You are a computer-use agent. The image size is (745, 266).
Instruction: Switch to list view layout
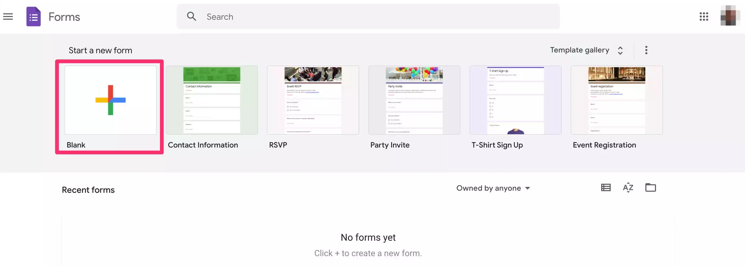tap(606, 188)
